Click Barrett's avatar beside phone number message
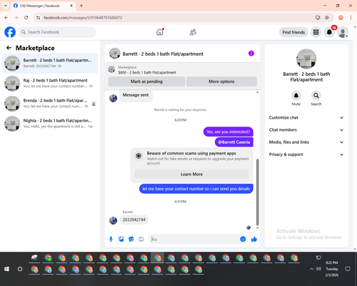 click(113, 220)
